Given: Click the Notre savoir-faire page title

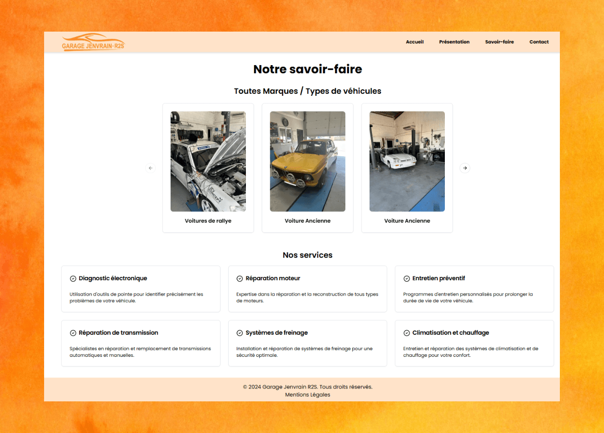Looking at the screenshot, I should [308, 69].
